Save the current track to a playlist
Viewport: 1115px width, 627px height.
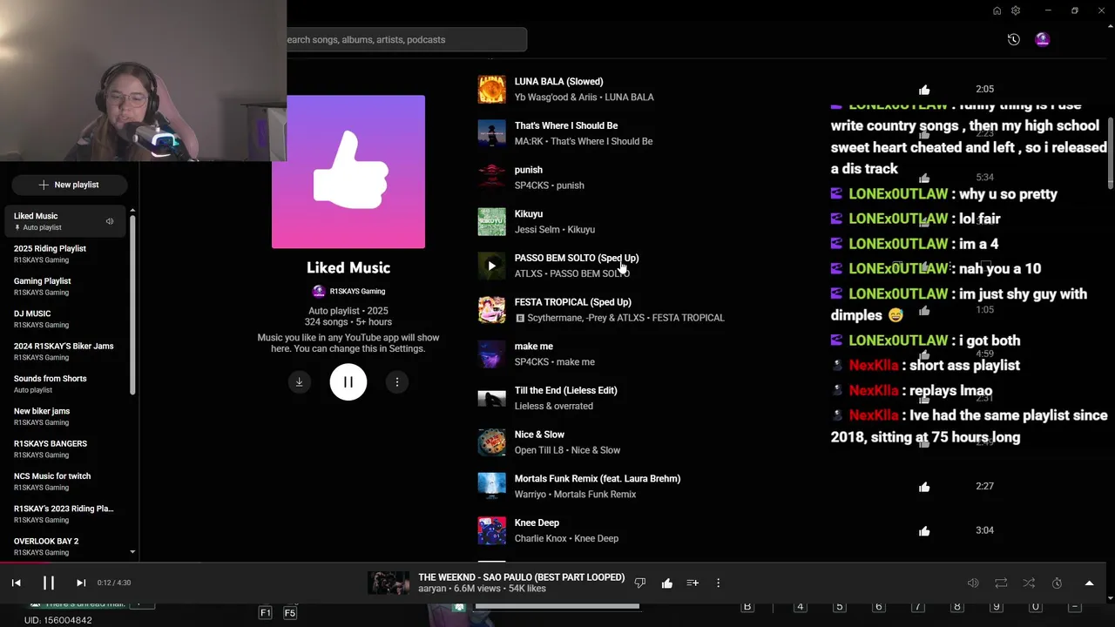693,583
